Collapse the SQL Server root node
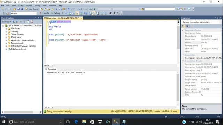Image resolution: width=223 pixels, height=125 pixels. (3, 26)
